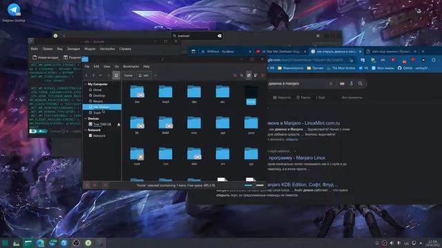Open Konsole Settings (Настройка) menu

[108, 49]
